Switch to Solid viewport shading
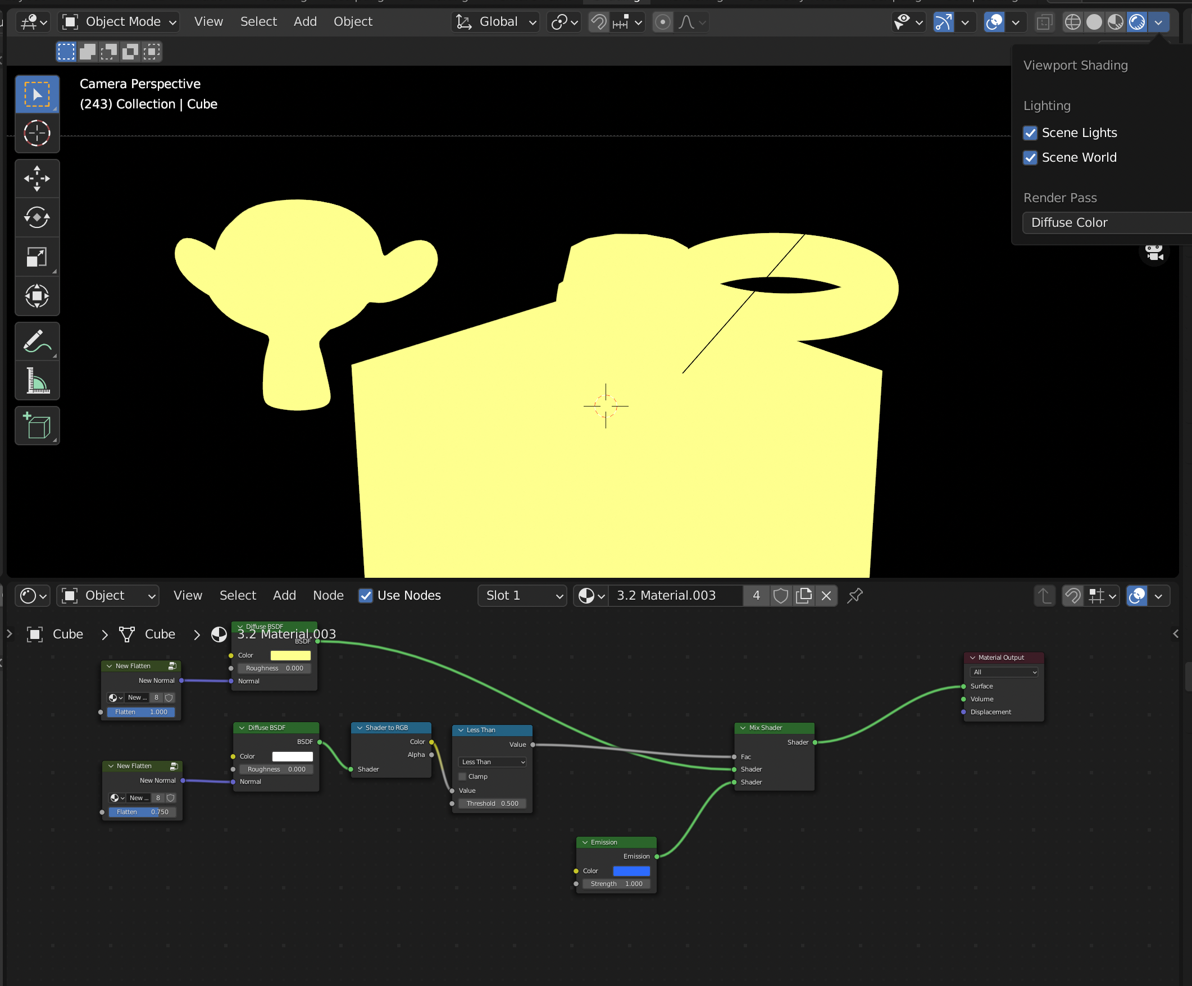 tap(1094, 22)
